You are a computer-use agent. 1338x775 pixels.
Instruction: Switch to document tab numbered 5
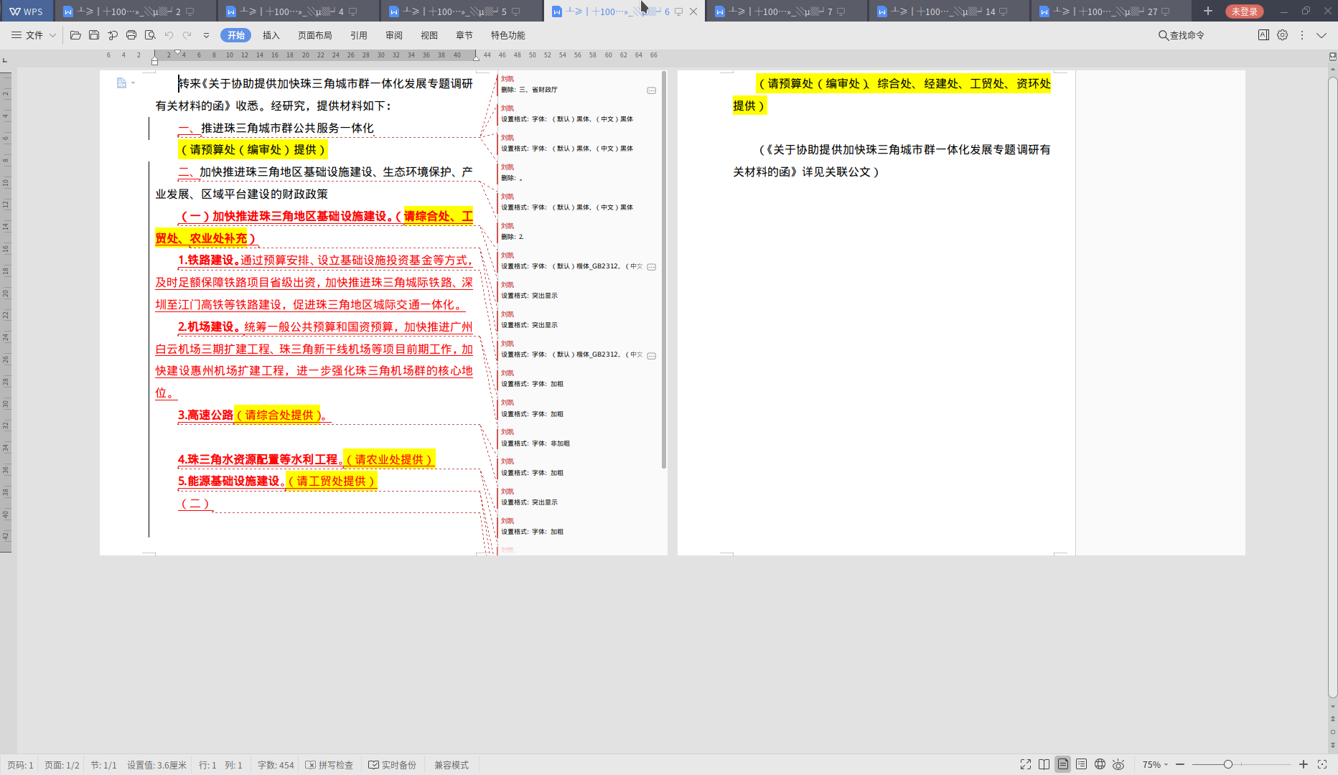coord(461,11)
